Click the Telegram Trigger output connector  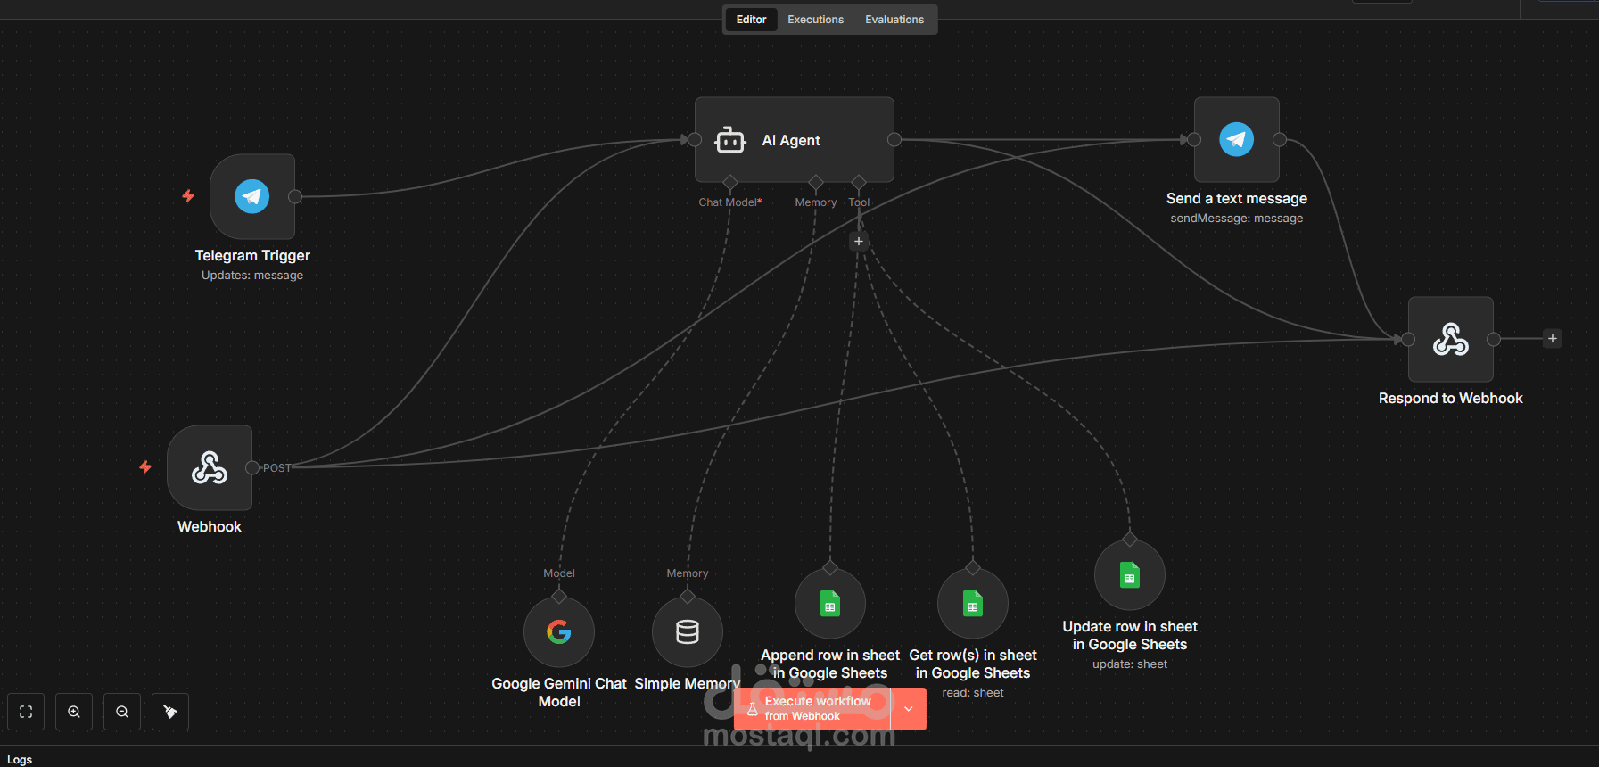point(295,196)
